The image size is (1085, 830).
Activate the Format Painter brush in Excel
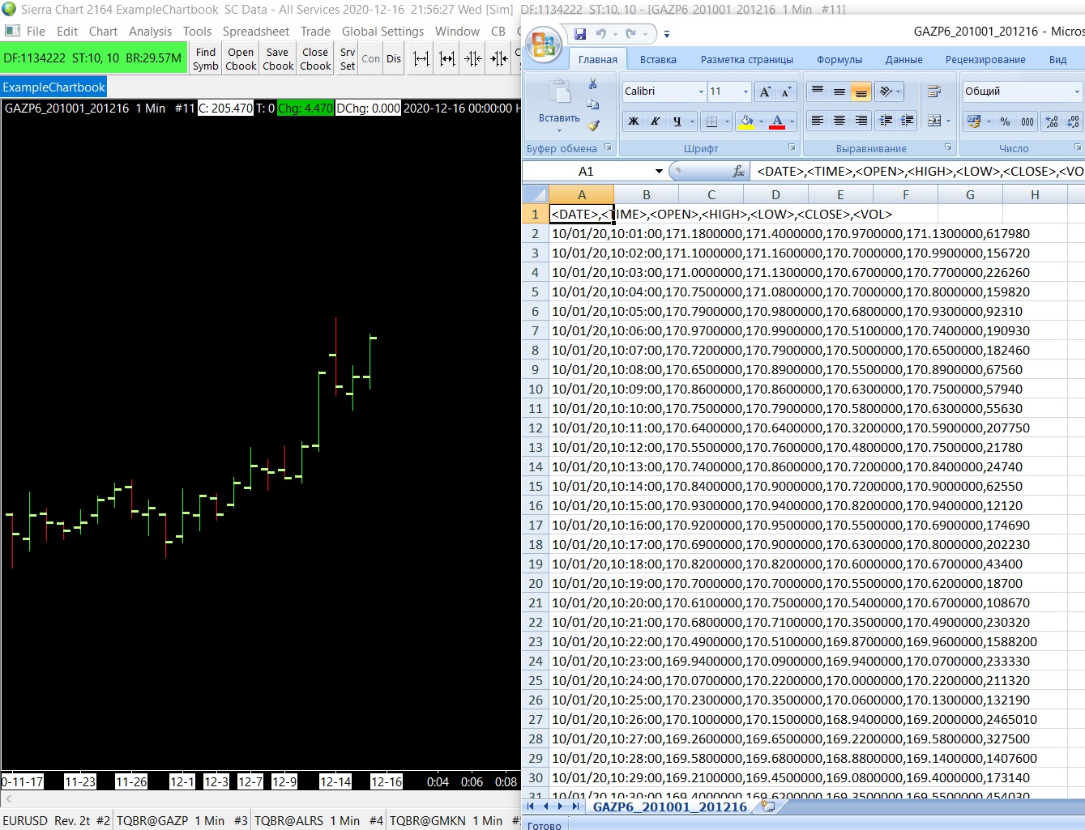click(593, 126)
